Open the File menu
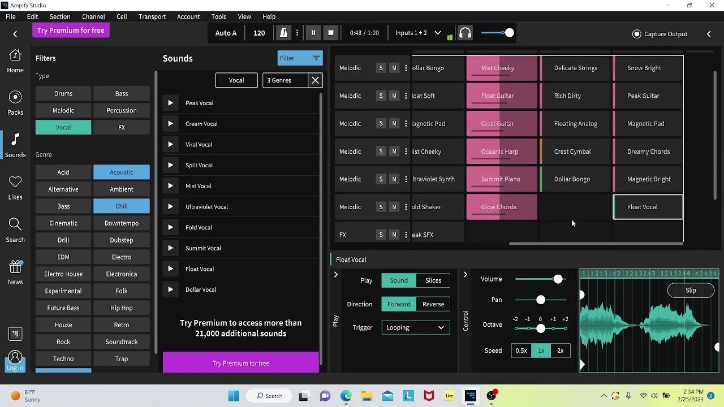The height and width of the screenshot is (407, 724). pos(11,16)
